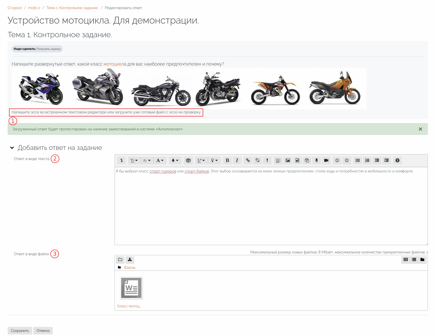The image size is (436, 336).
Task: Switch the file view to icon grid
Action: pos(406,260)
